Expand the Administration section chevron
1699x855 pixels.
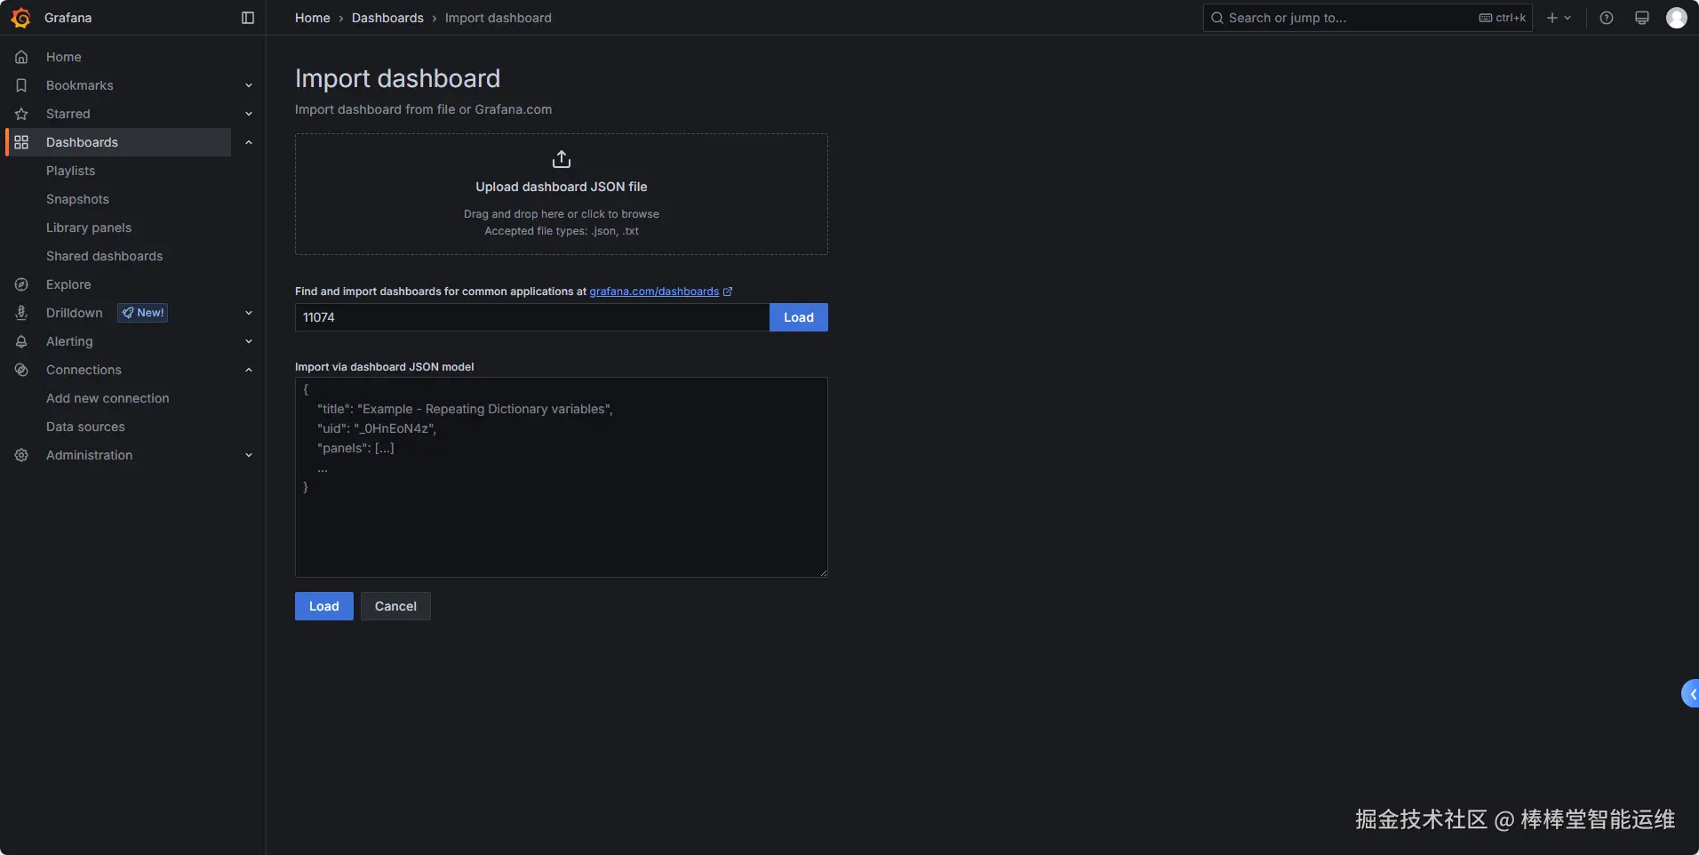coord(249,455)
